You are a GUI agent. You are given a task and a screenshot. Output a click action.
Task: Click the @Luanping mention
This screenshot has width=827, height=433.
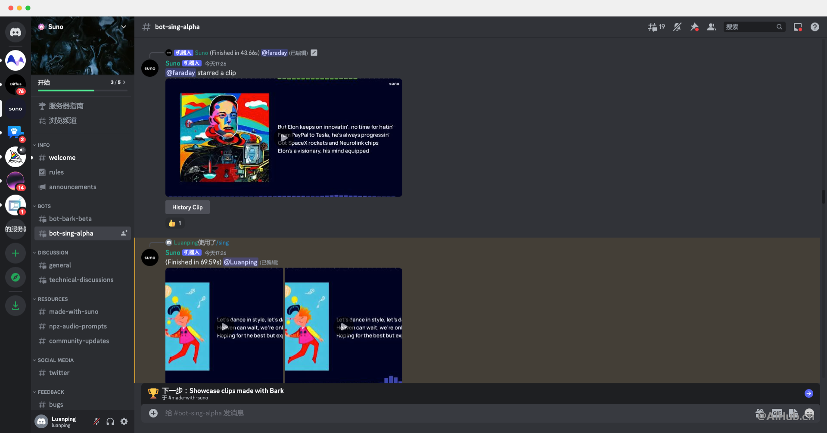[x=240, y=262]
